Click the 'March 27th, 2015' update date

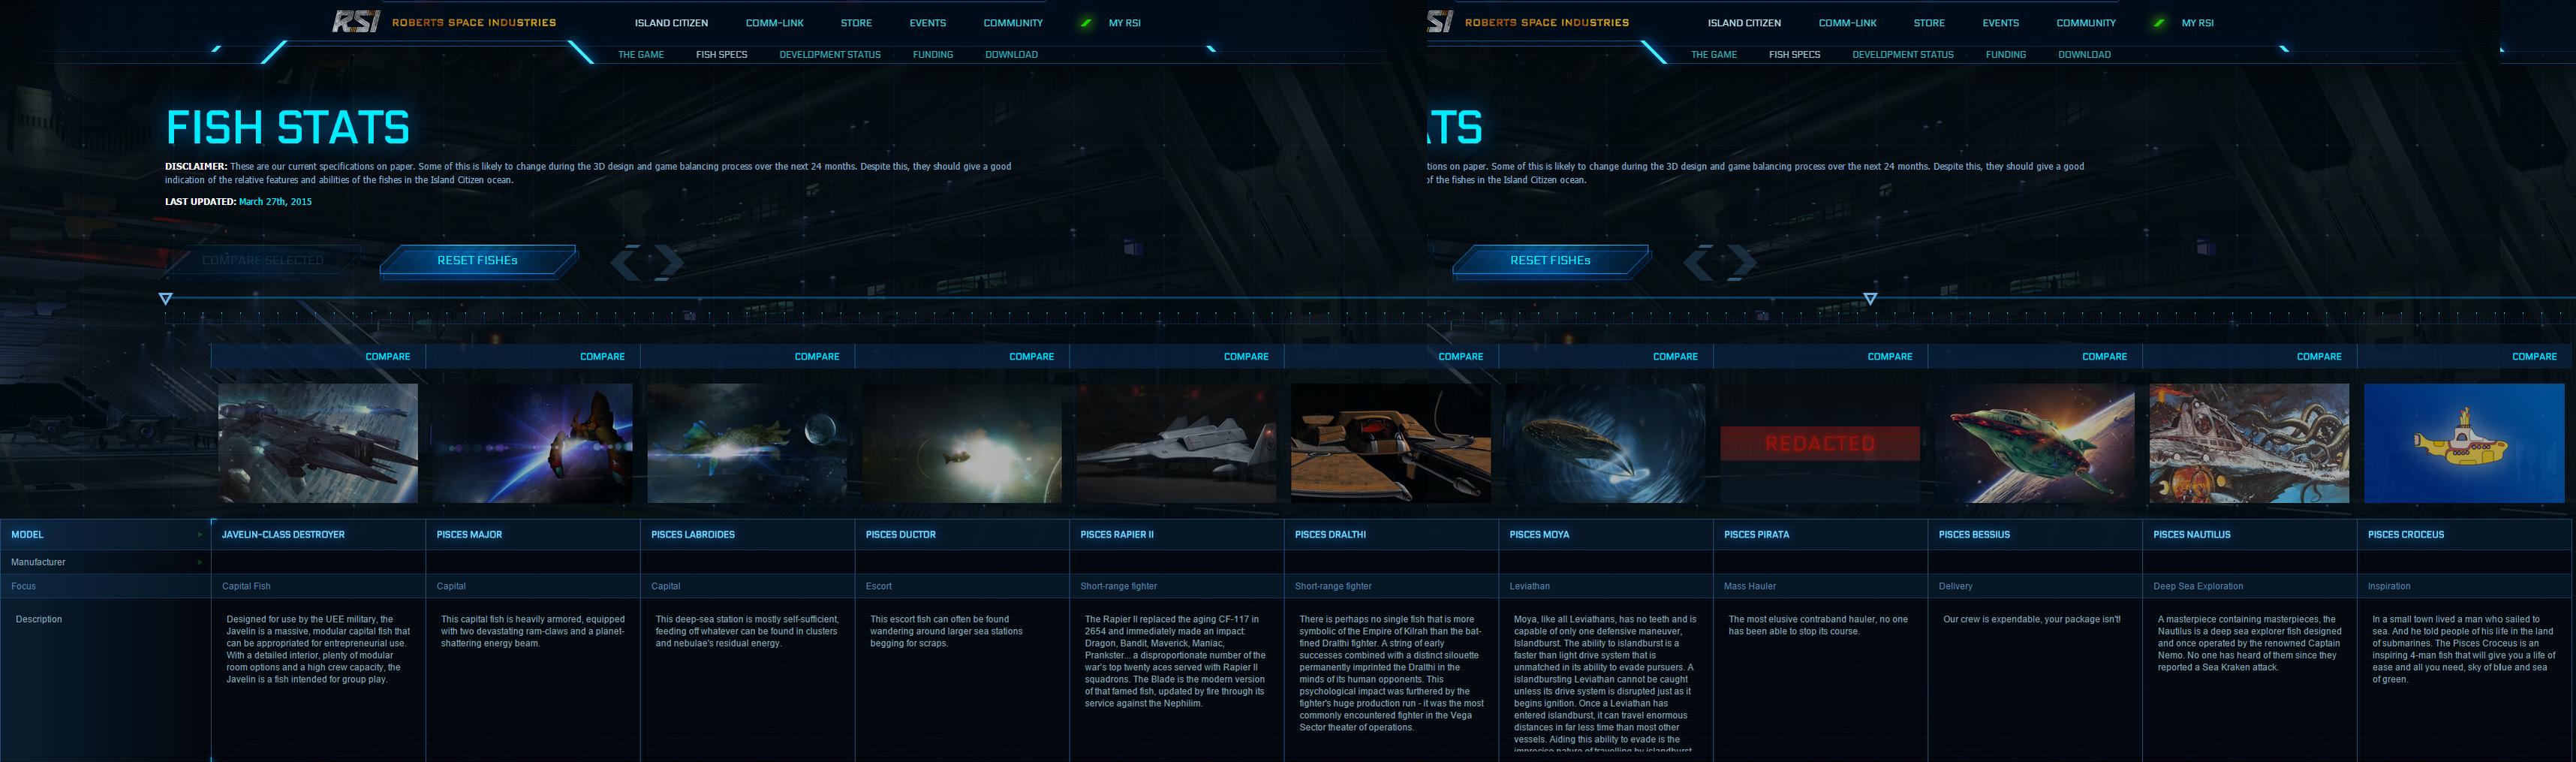click(x=275, y=201)
